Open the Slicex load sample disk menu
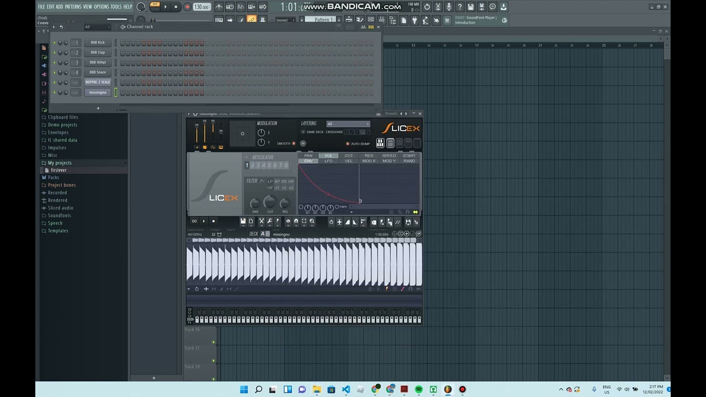Image resolution: width=706 pixels, height=397 pixels. point(243,221)
